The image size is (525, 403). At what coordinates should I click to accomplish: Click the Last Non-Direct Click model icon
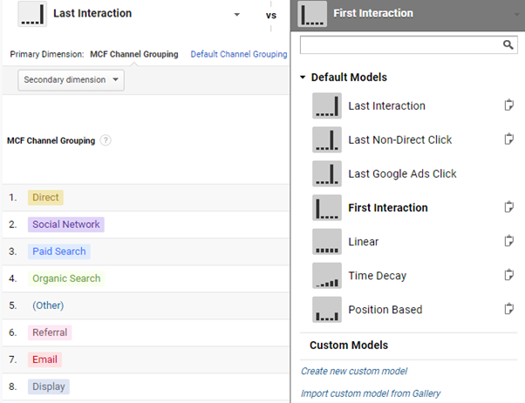point(327,139)
